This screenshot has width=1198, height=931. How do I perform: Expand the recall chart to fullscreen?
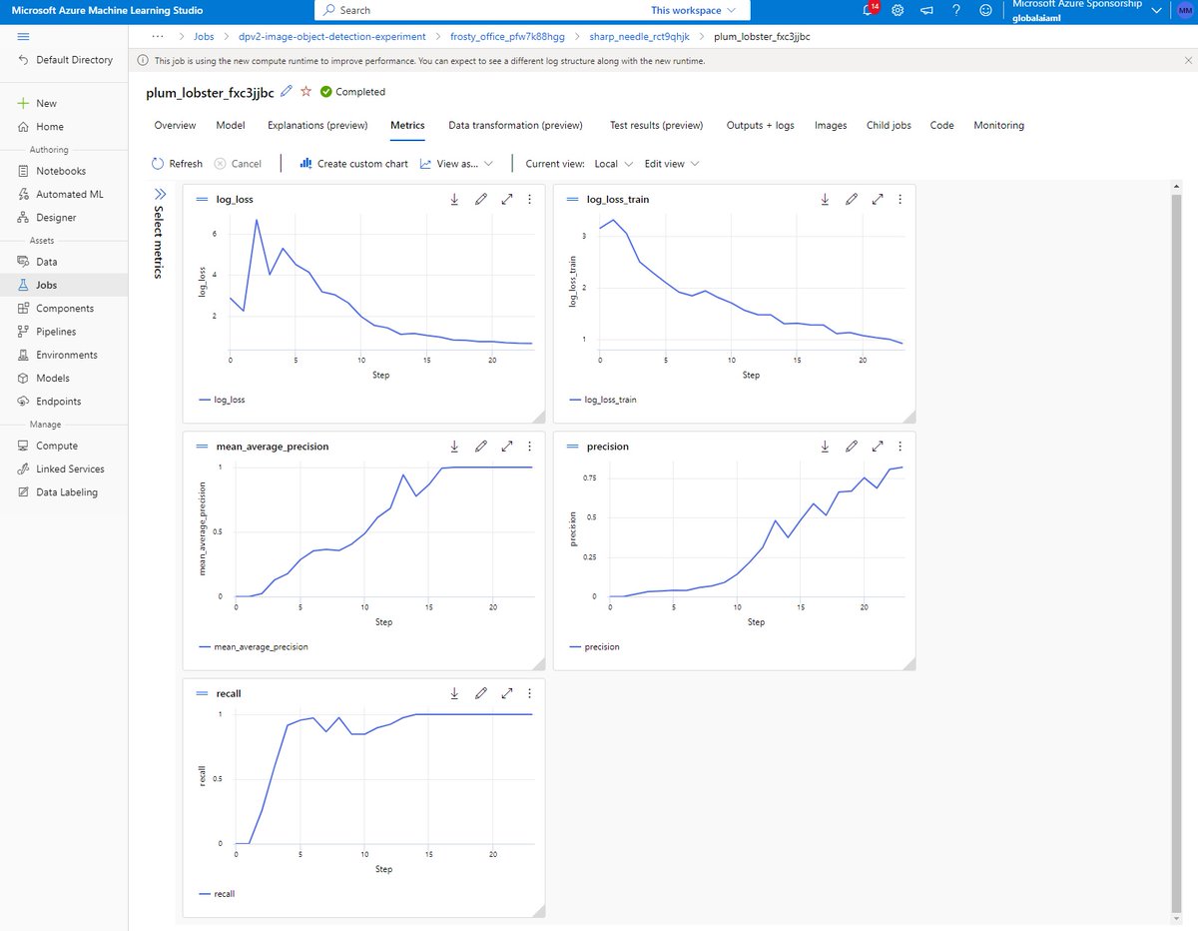pos(507,693)
